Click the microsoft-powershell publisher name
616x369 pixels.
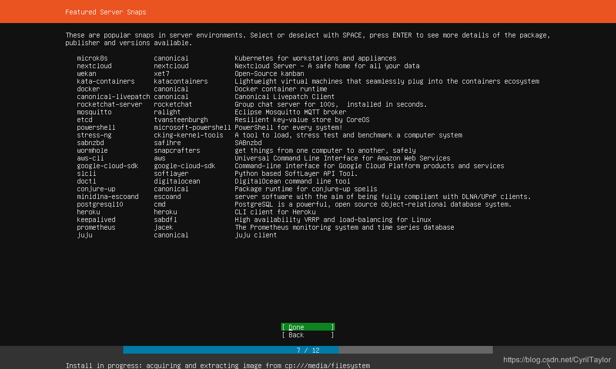click(192, 127)
